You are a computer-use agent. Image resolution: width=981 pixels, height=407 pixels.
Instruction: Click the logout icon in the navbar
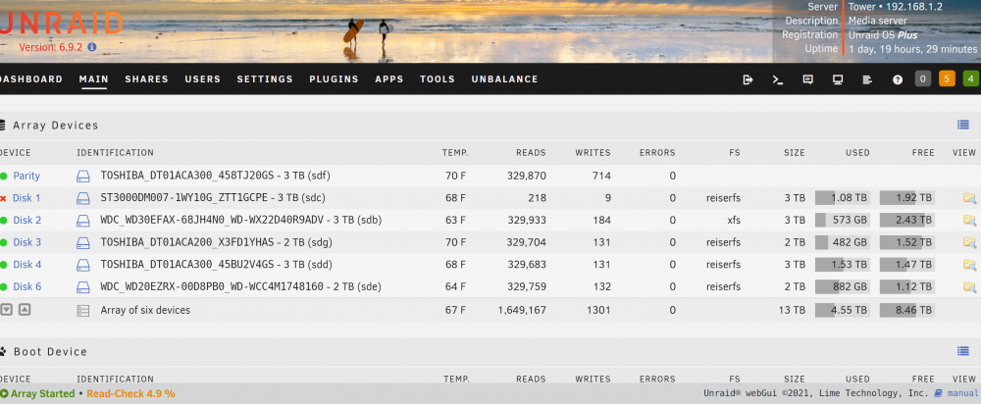[748, 79]
